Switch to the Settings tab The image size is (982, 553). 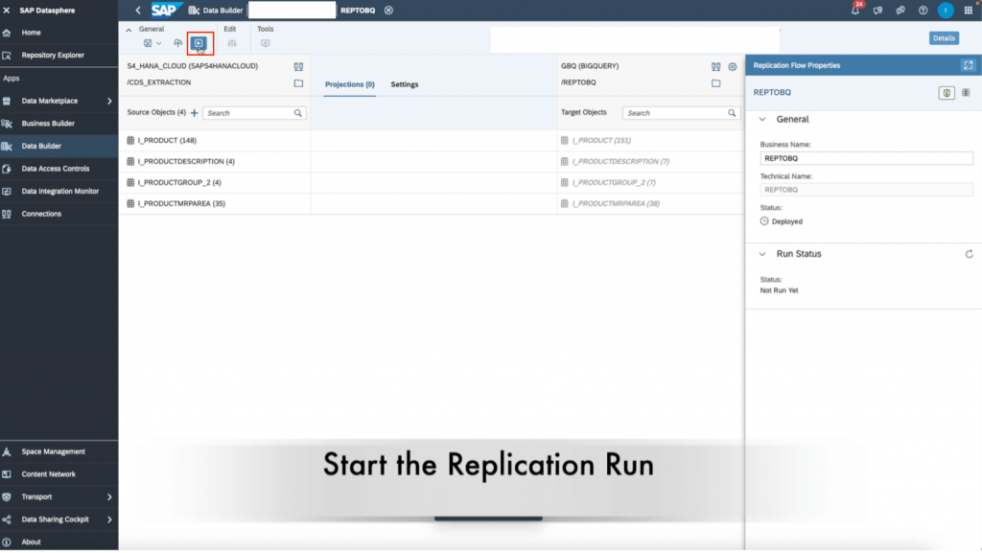(405, 84)
